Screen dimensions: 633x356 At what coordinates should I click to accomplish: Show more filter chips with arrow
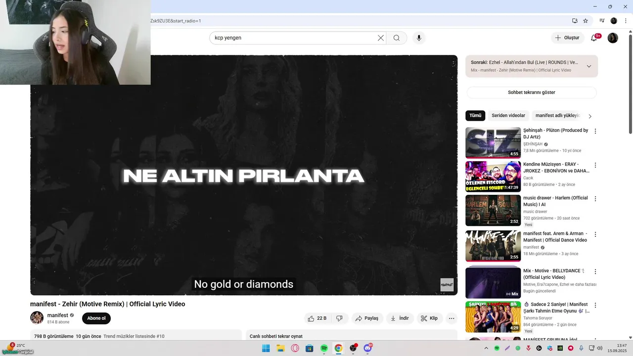[589, 116]
